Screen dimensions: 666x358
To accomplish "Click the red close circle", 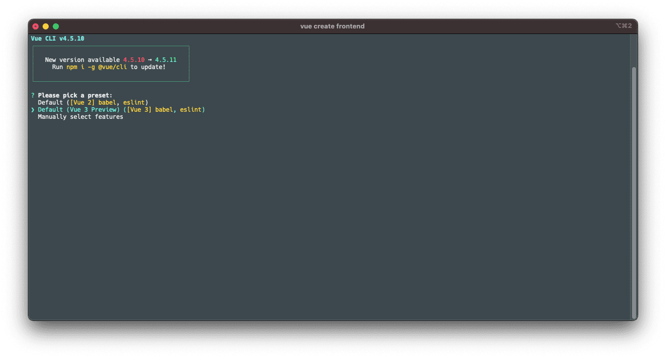I will pyautogui.click(x=35, y=26).
